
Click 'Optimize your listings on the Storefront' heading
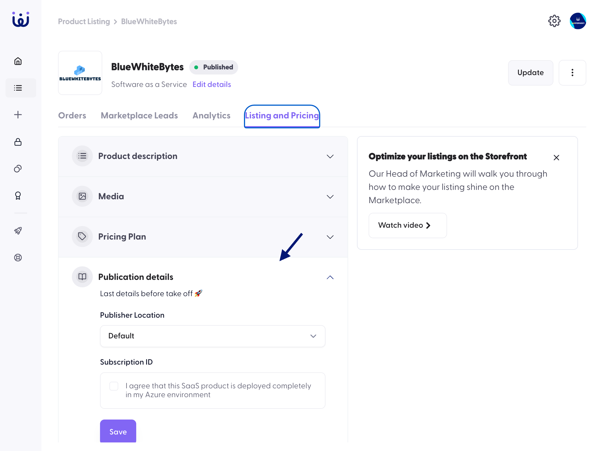(448, 156)
